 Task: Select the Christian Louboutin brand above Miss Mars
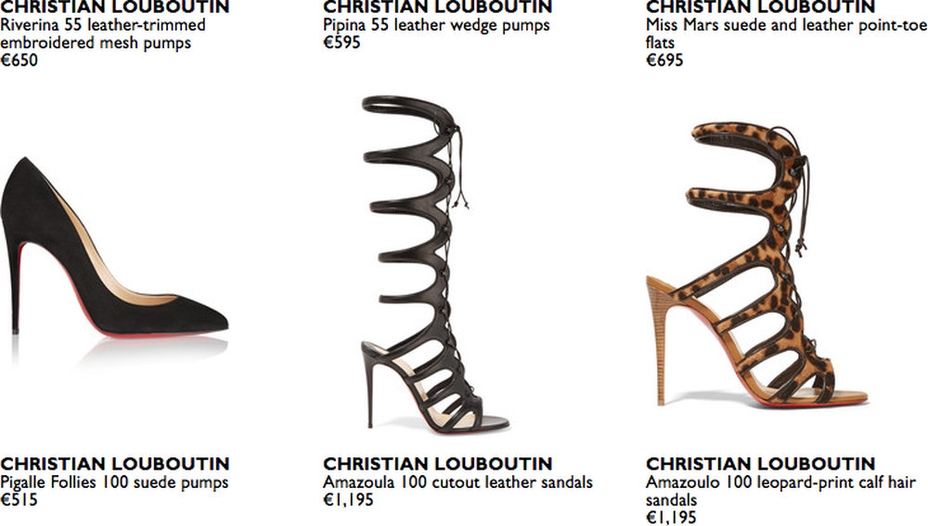click(761, 7)
